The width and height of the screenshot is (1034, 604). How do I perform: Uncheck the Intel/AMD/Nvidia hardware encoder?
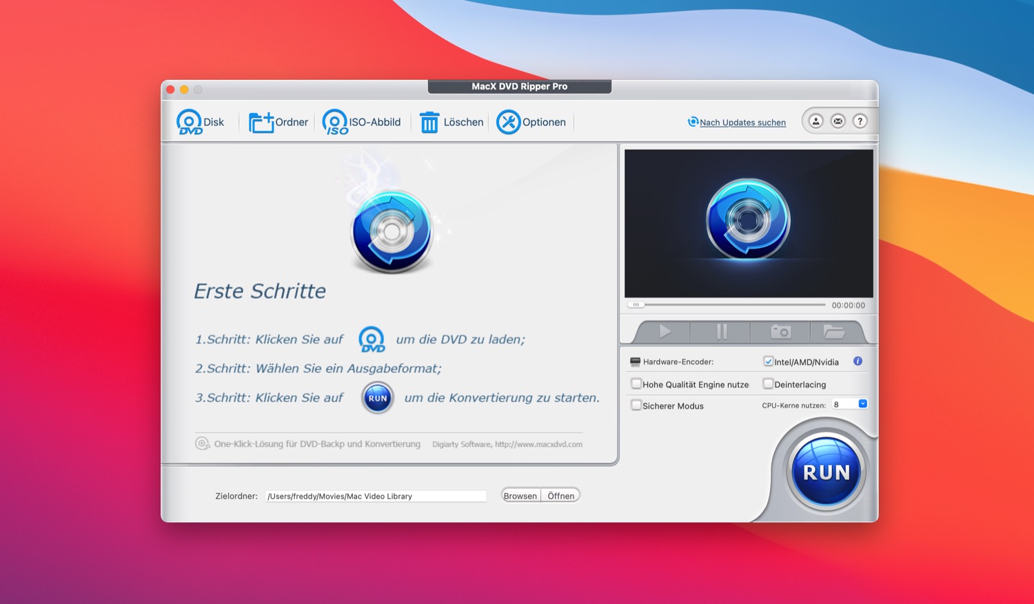(x=768, y=362)
